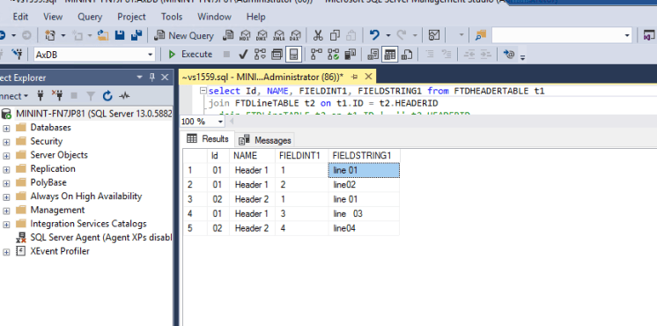This screenshot has width=657, height=326.
Task: Expand the Replication folder
Action: 6,169
